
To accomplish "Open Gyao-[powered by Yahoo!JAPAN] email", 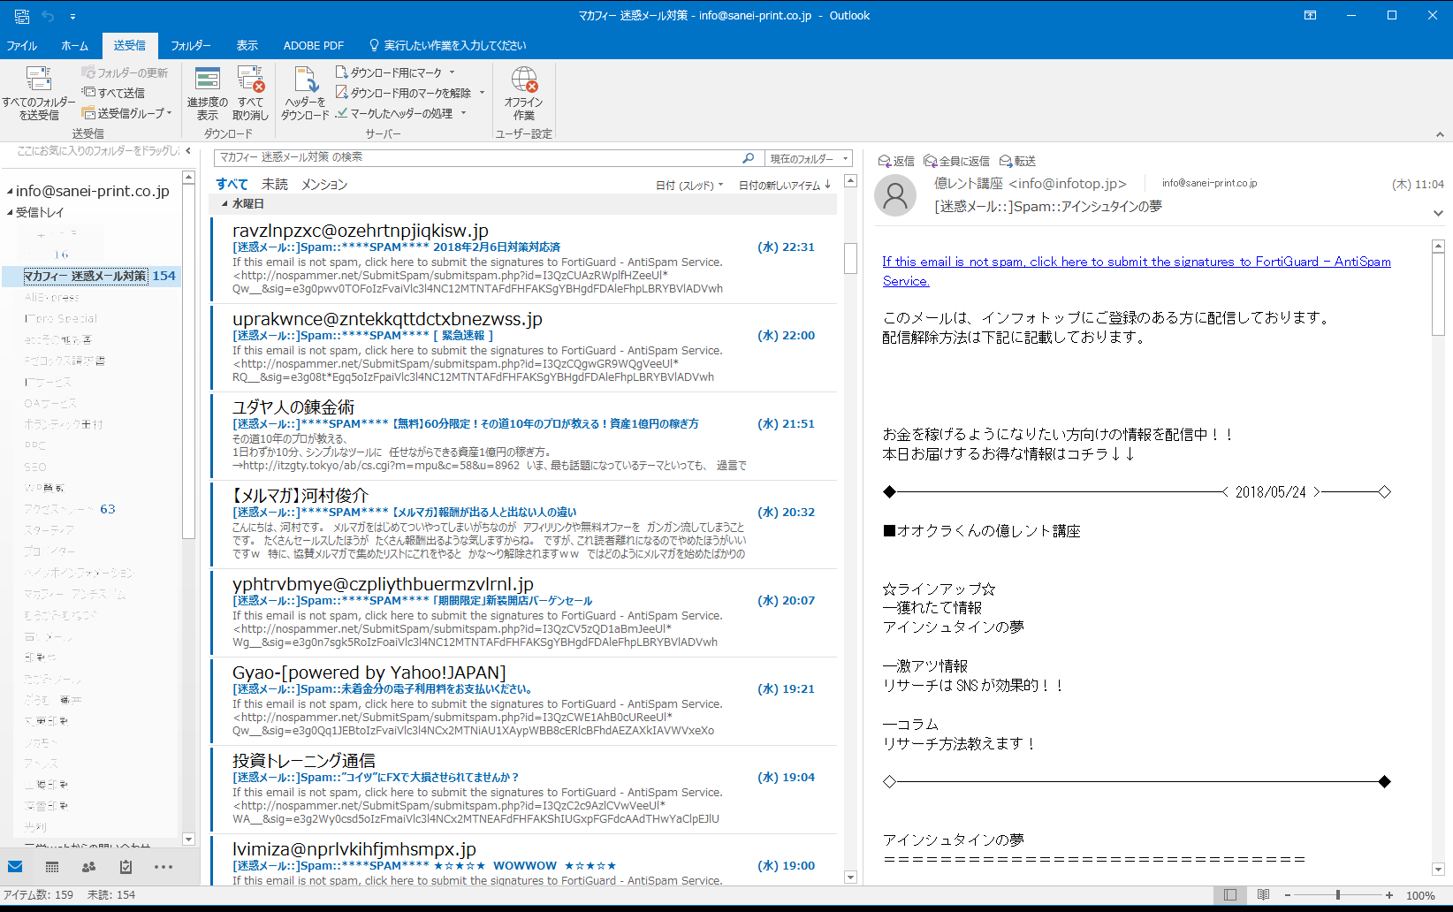I will point(523,702).
